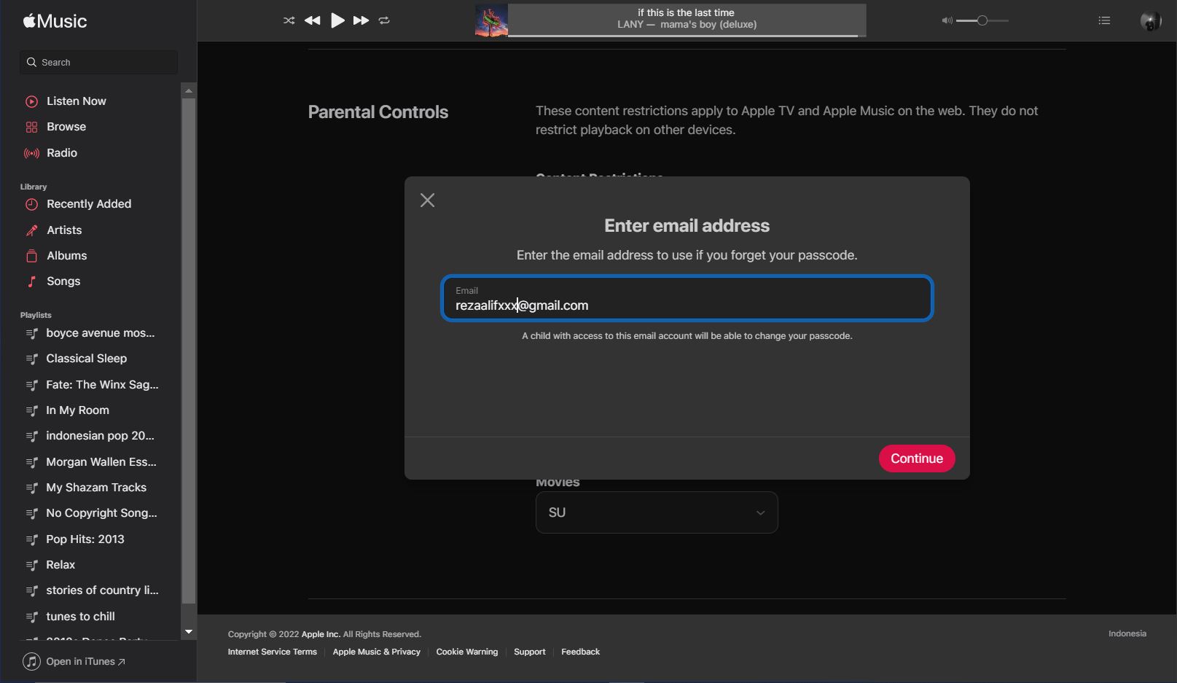Open My Shazam Tracks playlist

tap(96, 488)
